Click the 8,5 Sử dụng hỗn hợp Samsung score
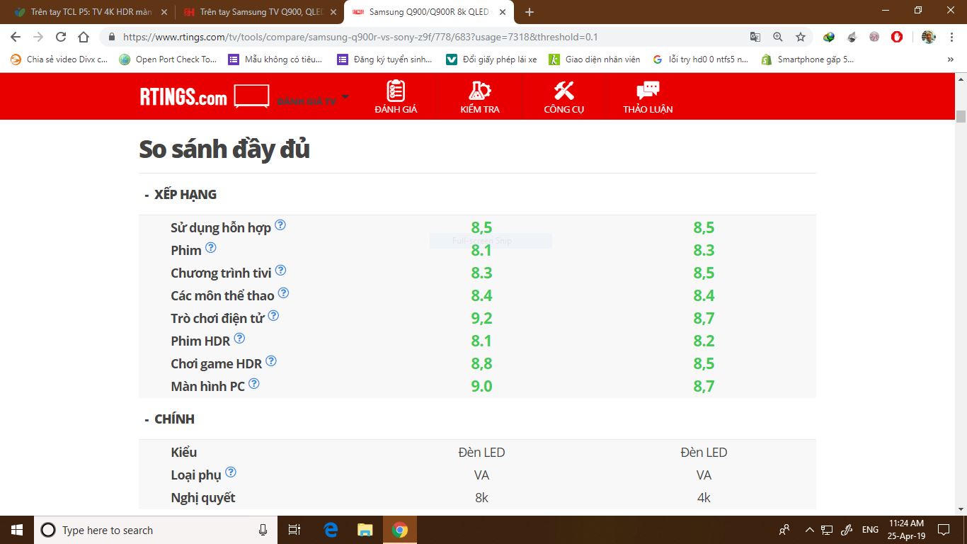The image size is (967, 544). tap(481, 227)
